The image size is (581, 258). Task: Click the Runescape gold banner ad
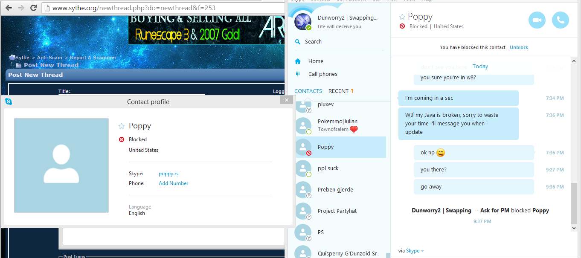[x=206, y=30]
